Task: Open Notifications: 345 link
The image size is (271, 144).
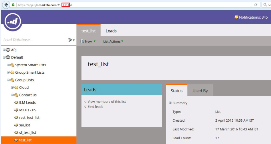Action: (253, 17)
